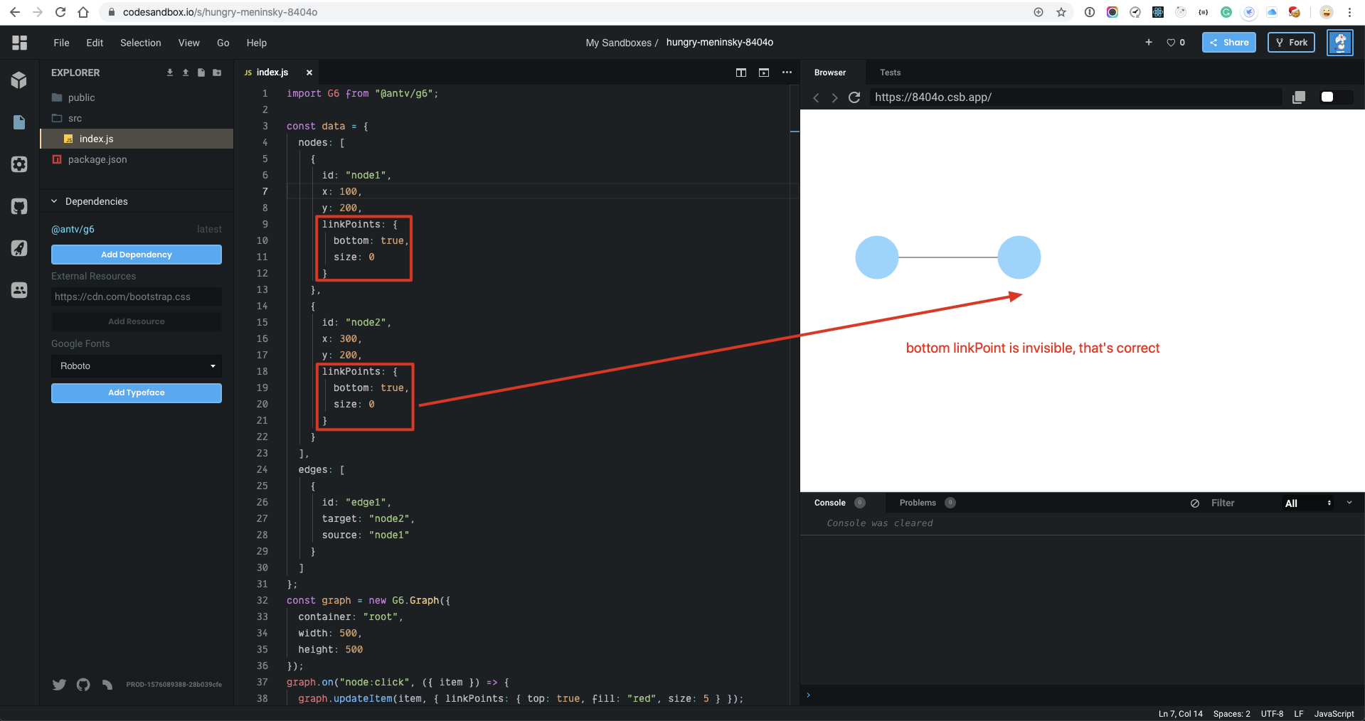Viewport: 1365px width, 721px height.
Task: Open the Deployment rocket panel
Action: pos(18,248)
